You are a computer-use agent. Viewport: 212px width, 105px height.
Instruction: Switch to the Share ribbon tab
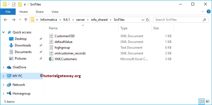pos(39,12)
